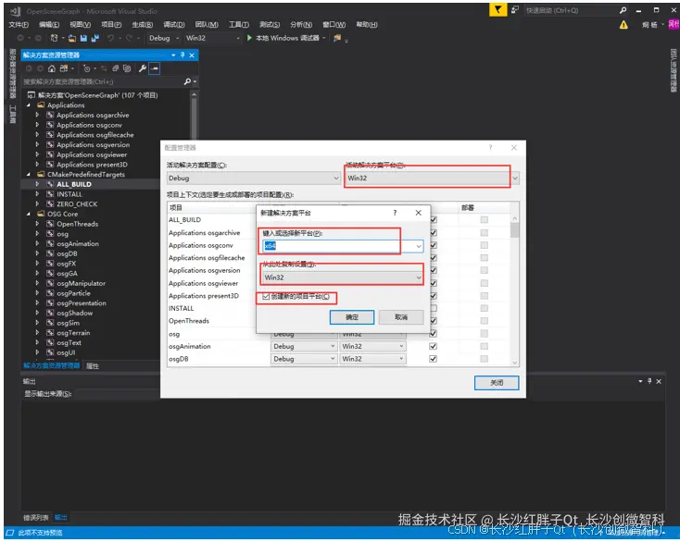680x542 pixels.
Task: Click sync with active document icon
Action: click(x=104, y=68)
